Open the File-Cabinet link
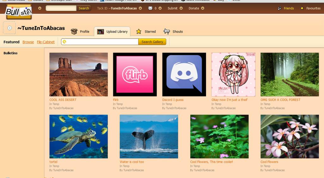 point(46,42)
